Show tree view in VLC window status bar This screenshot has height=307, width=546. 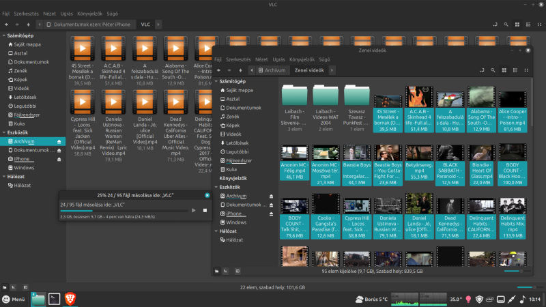[13, 287]
